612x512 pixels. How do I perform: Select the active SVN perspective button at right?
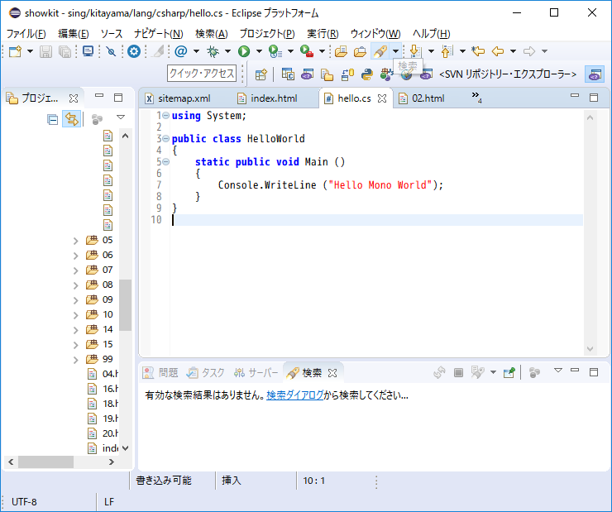click(x=595, y=74)
